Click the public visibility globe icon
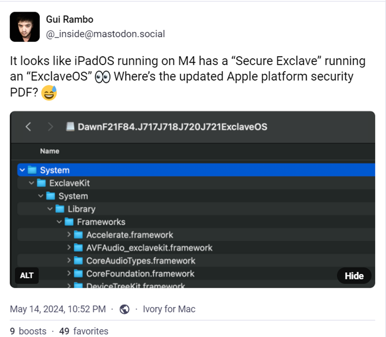The height and width of the screenshot is (337, 386). coord(125,309)
